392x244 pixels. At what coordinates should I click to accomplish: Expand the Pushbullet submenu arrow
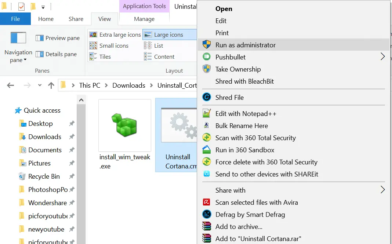coord(382,57)
